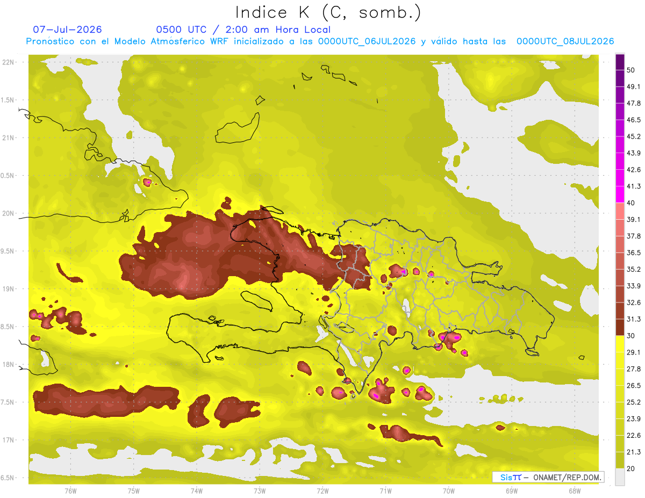Click the legend value "47.8"
Viewport: 645px width, 498px height.
(x=634, y=103)
